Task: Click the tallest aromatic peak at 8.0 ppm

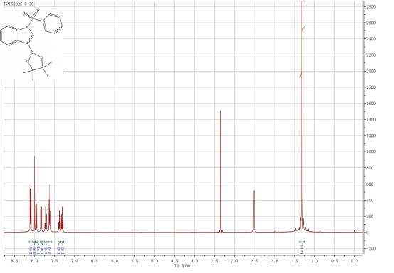Action: [x=34, y=194]
